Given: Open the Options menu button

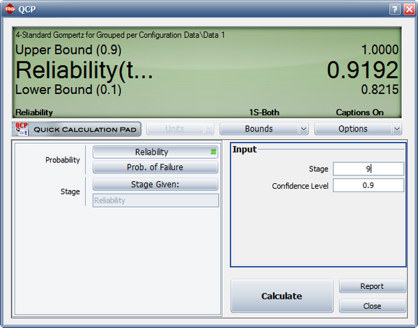Looking at the screenshot, I should pos(353,129).
